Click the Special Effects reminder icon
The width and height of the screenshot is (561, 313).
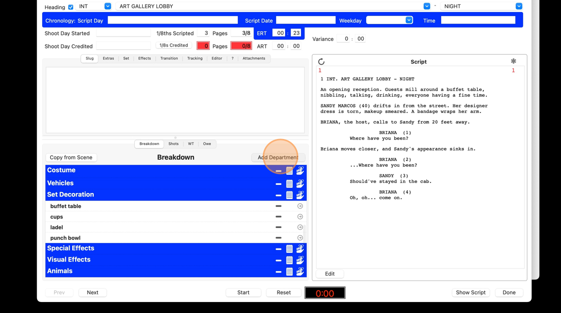[300, 248]
